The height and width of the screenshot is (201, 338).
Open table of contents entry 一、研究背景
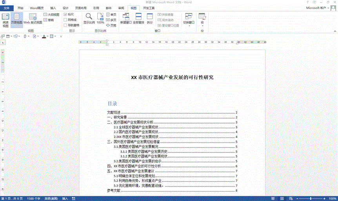click(117, 117)
